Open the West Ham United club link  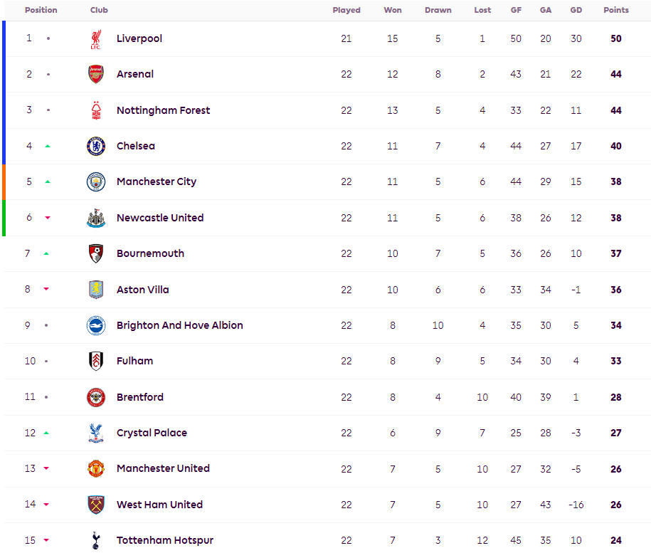160,505
